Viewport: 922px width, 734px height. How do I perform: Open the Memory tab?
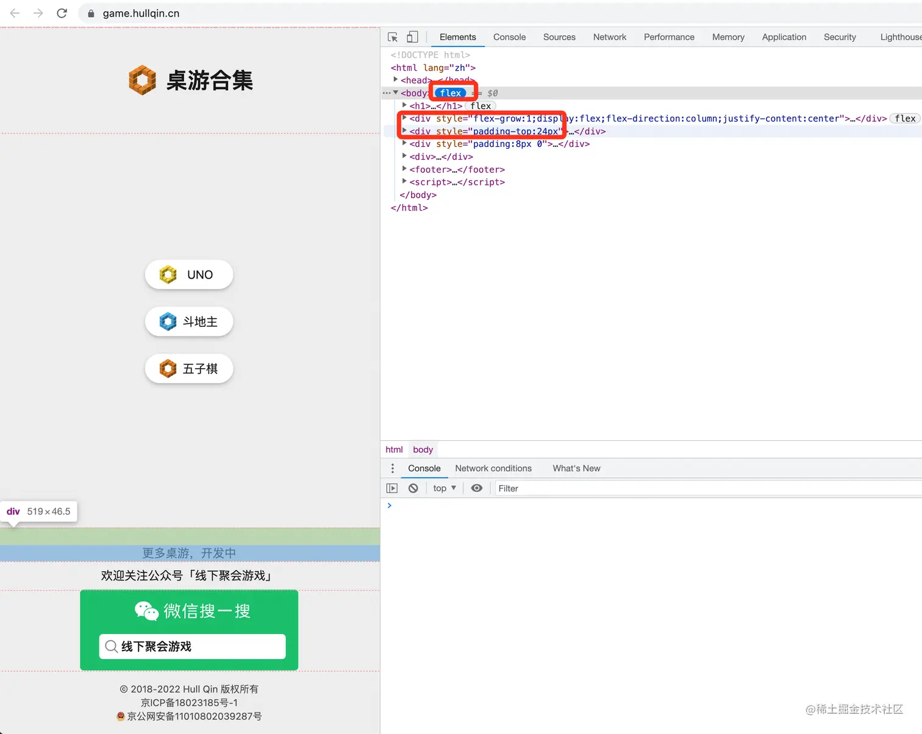(728, 37)
